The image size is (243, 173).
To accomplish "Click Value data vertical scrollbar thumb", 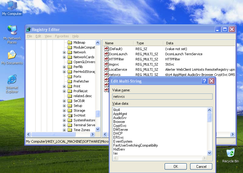I will (209, 117).
